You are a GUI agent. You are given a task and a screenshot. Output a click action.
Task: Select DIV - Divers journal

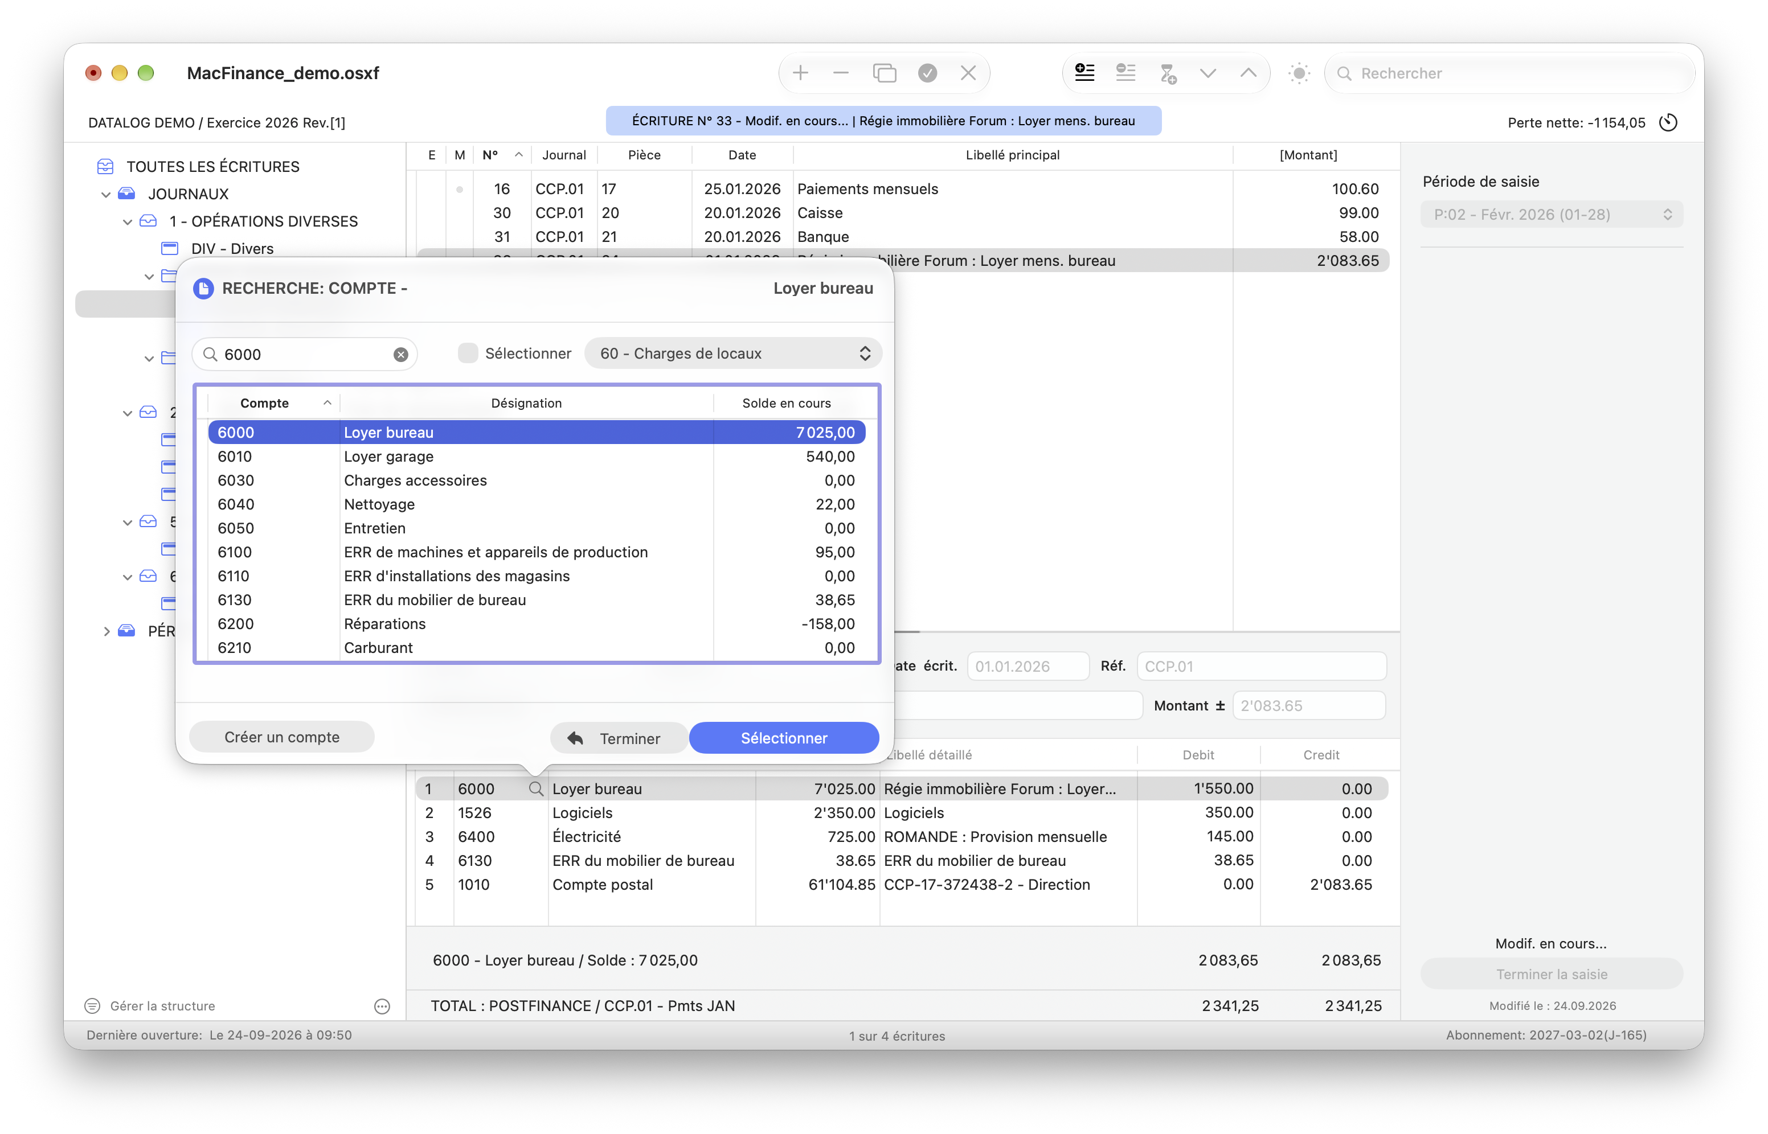[x=232, y=249]
